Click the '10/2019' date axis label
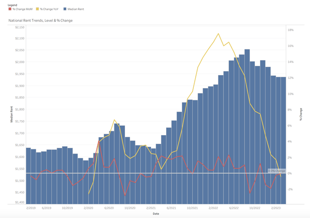 click(67, 208)
